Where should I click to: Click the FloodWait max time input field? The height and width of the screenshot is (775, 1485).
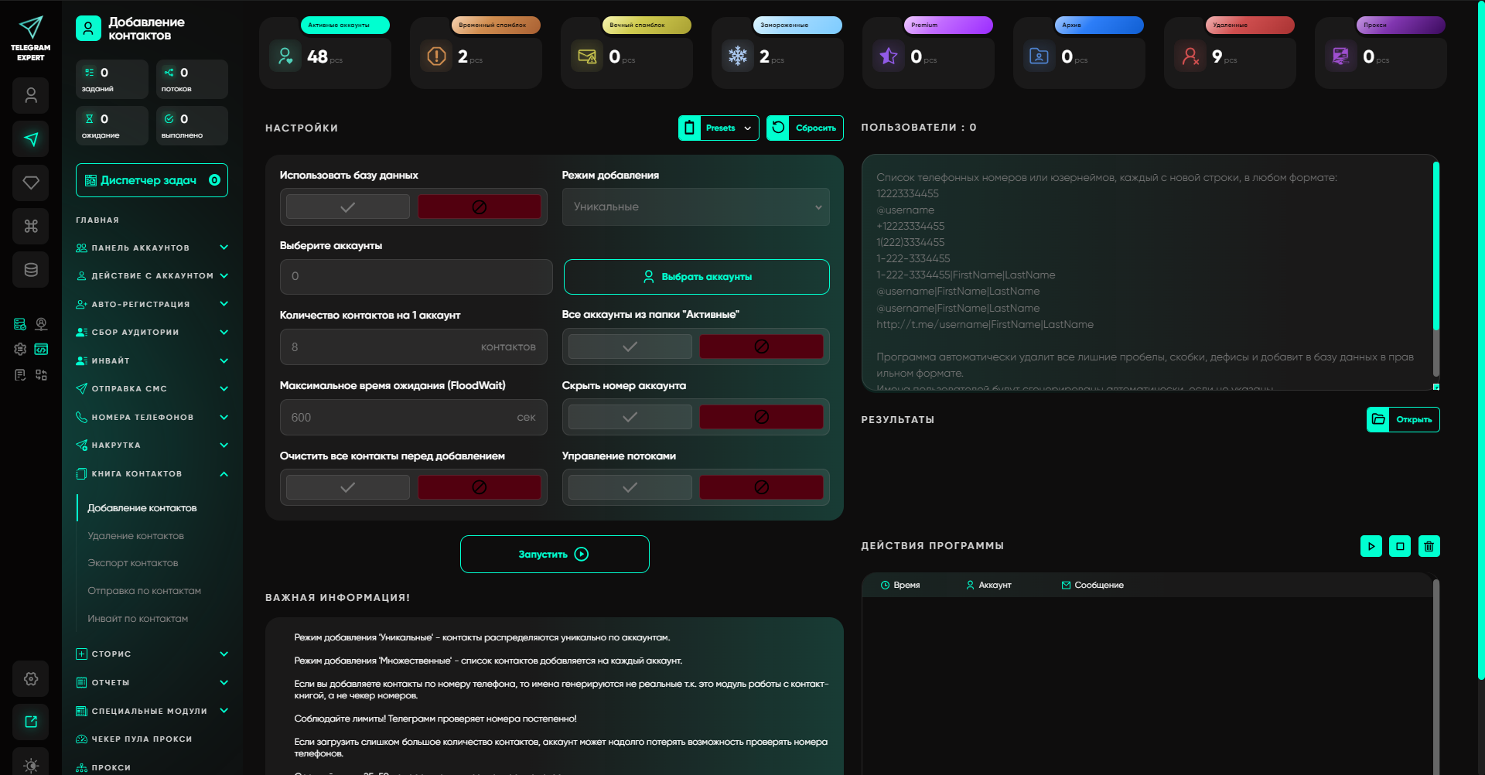click(402, 418)
